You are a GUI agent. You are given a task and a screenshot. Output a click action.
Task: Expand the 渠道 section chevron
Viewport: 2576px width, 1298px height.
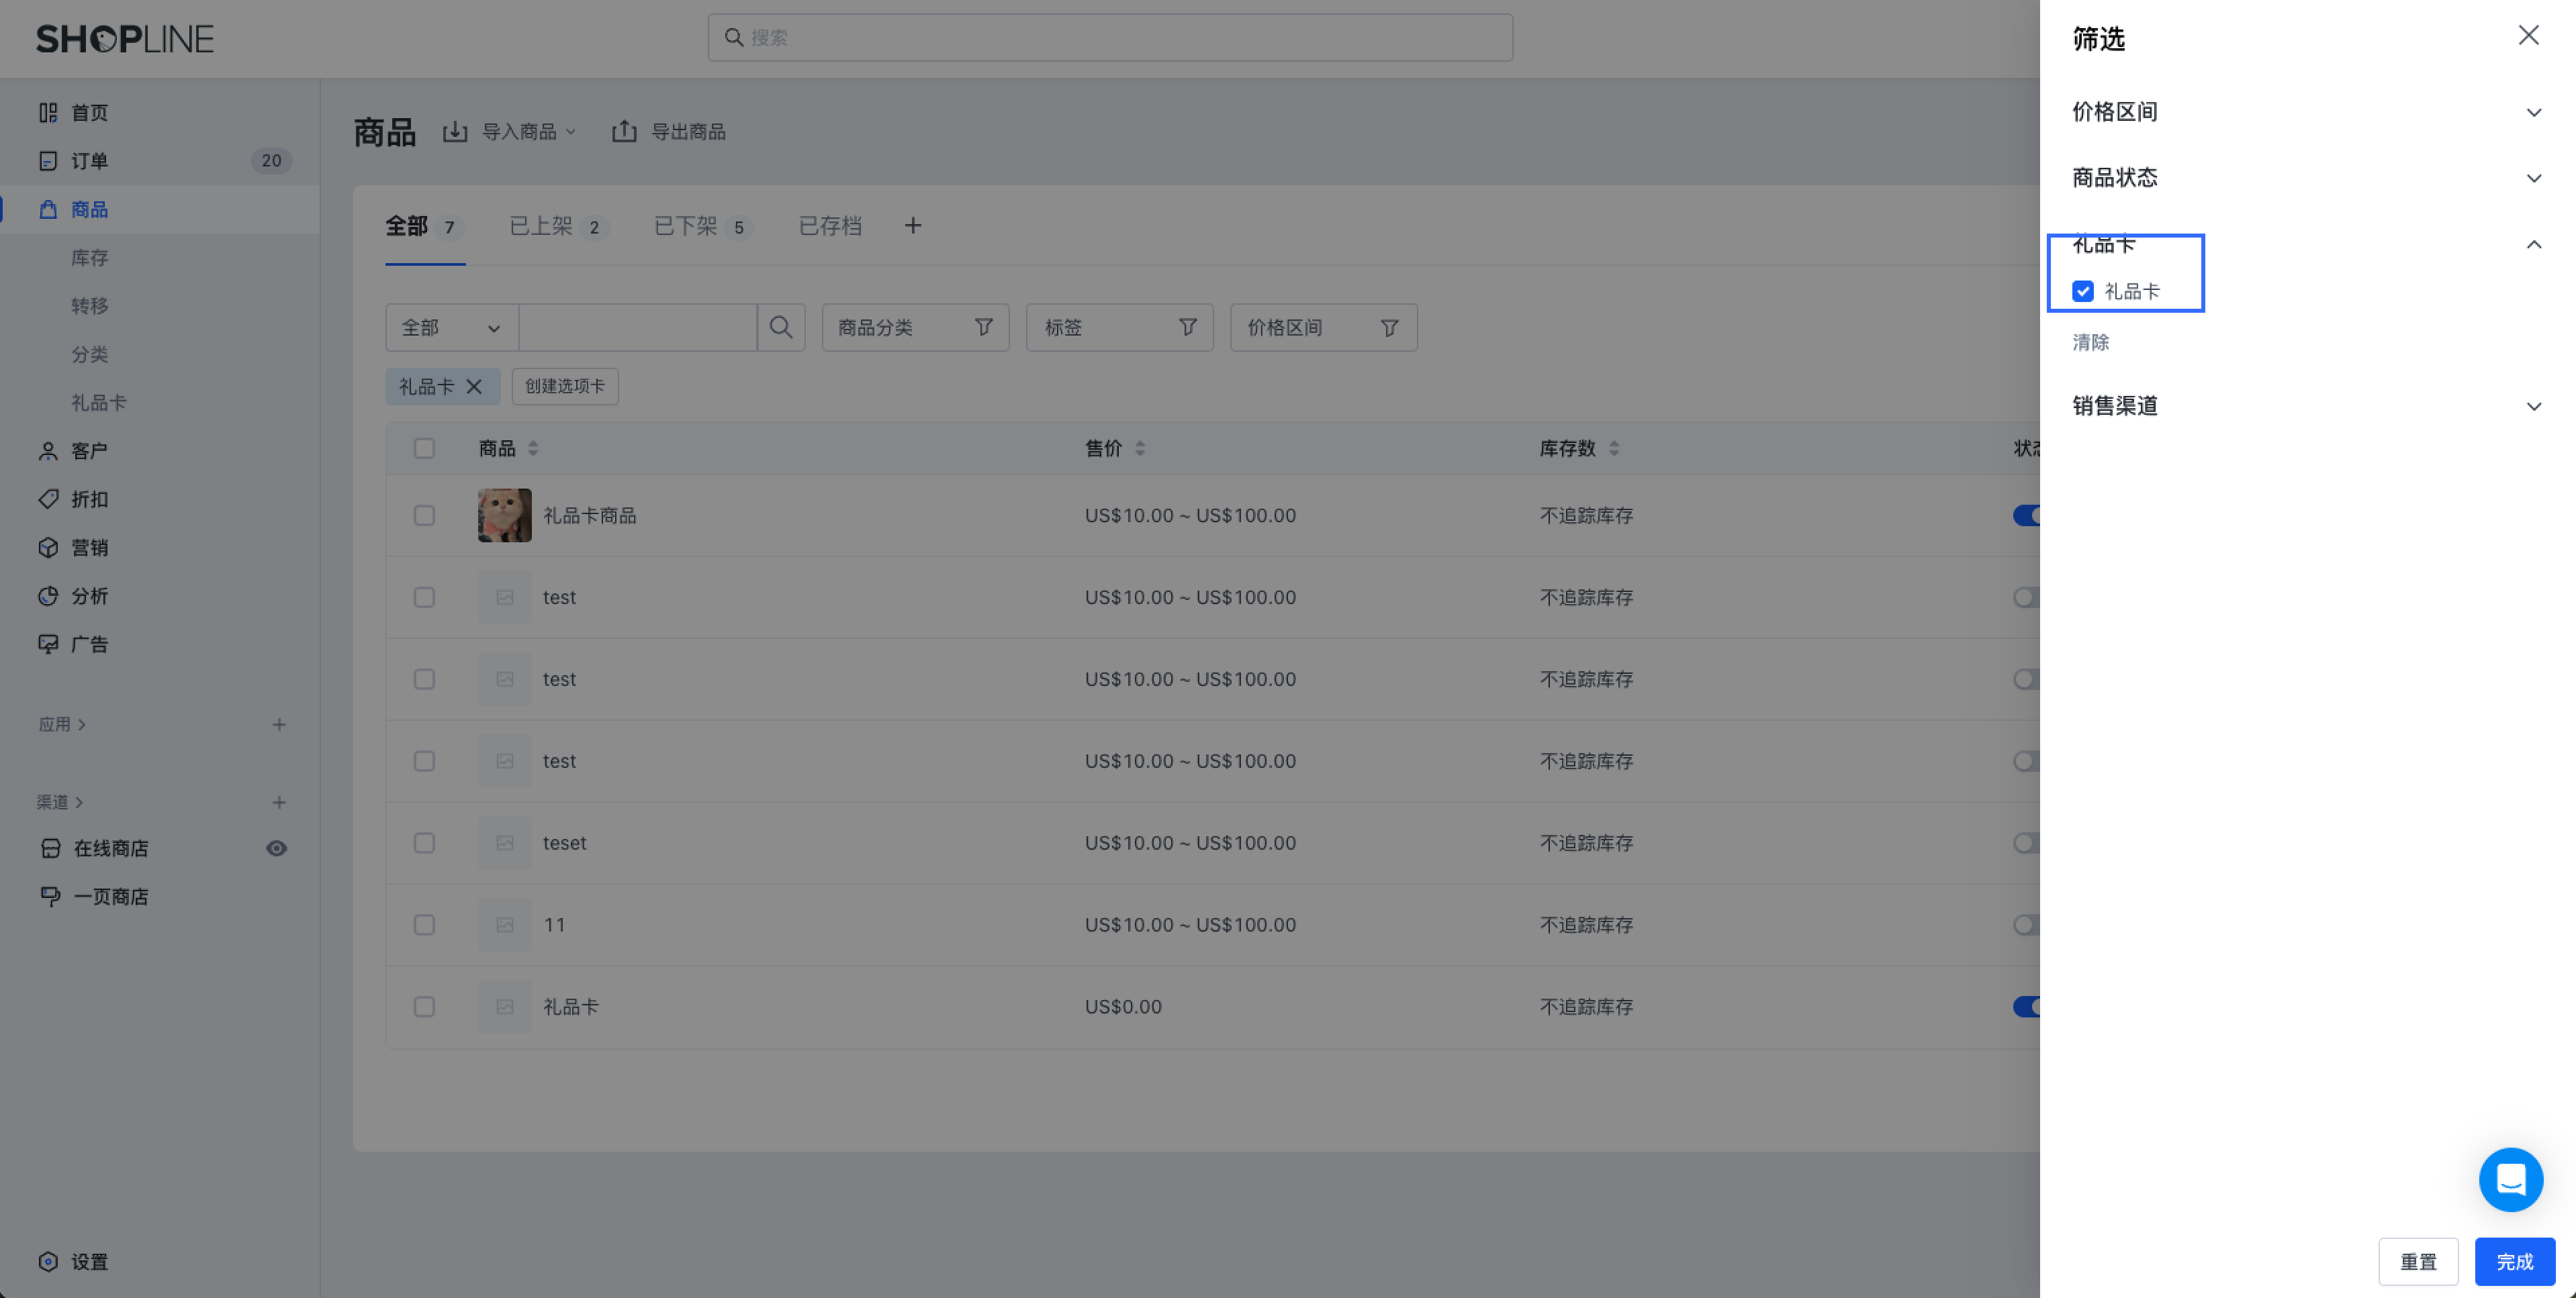(80, 803)
